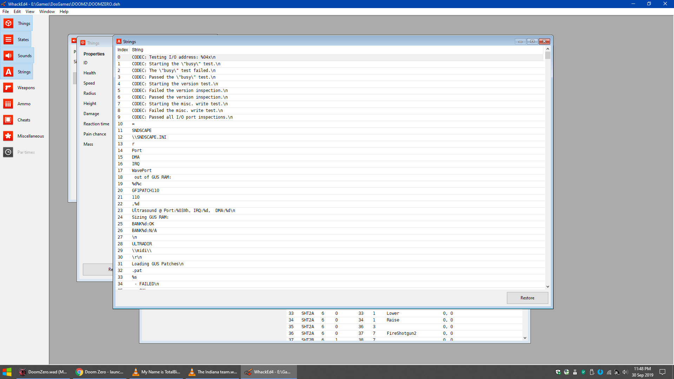Click Reaction time label in Things window

click(96, 124)
